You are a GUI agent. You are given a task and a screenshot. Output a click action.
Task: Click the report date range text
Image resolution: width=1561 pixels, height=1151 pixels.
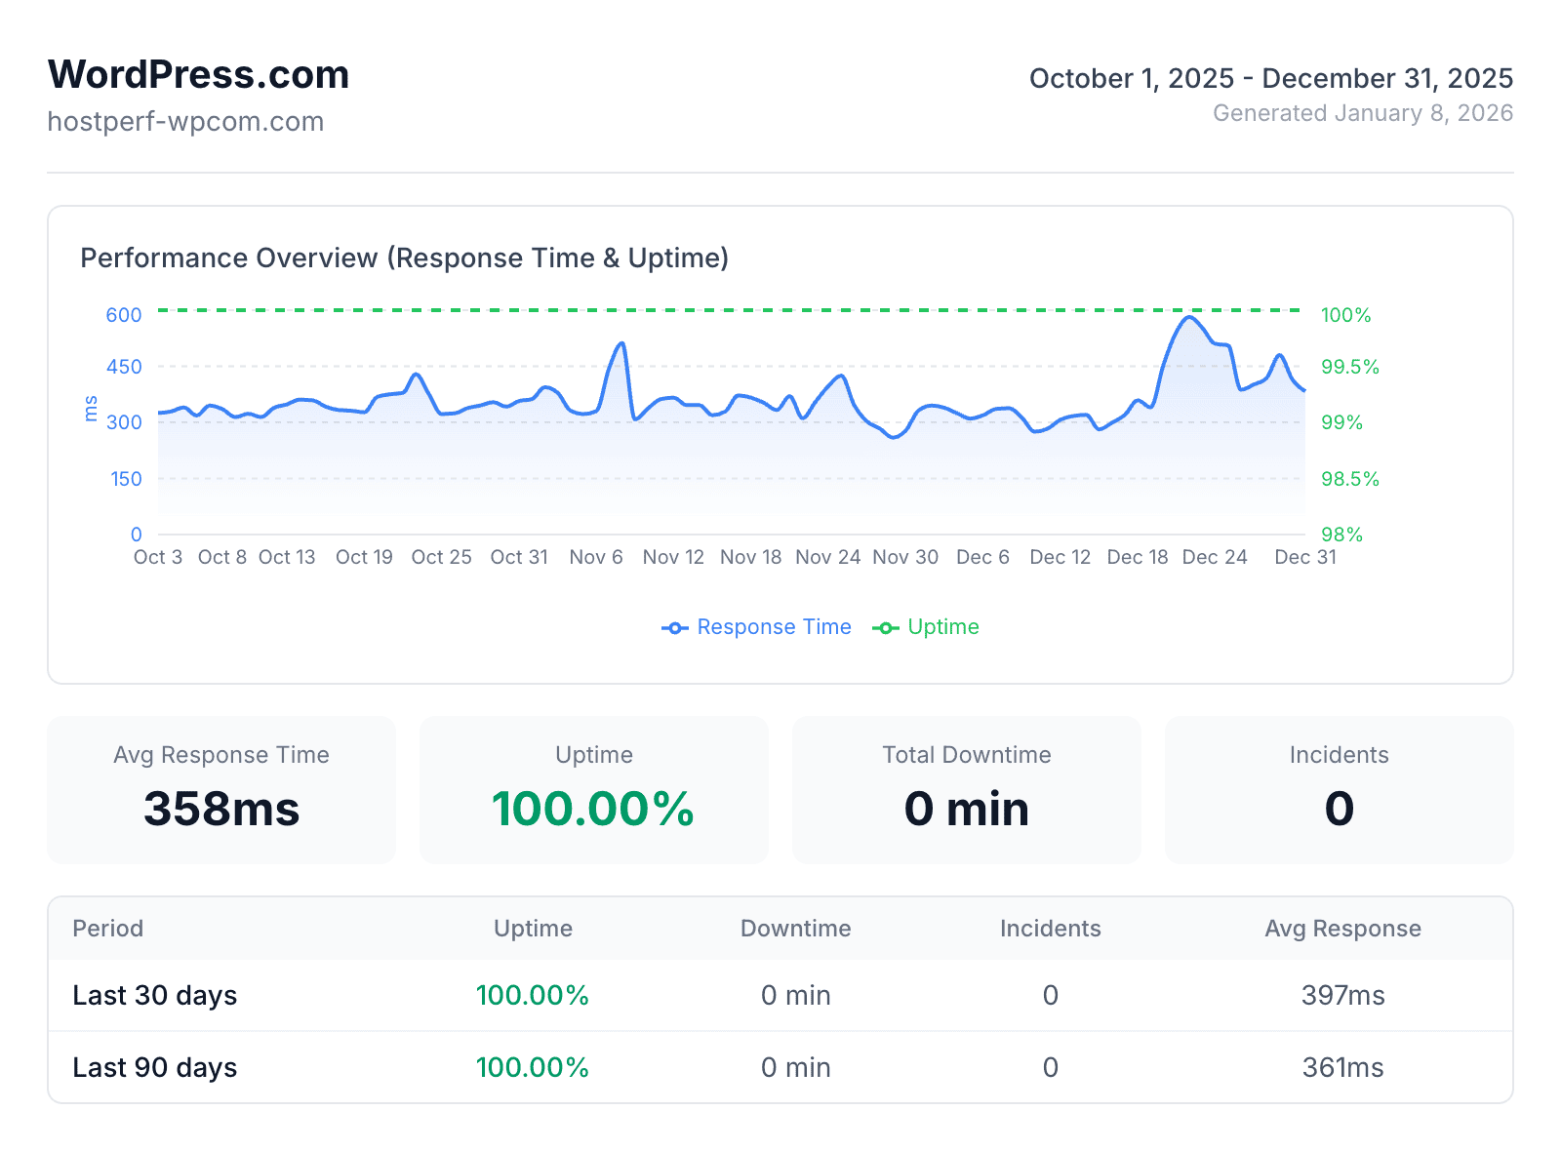point(1270,79)
